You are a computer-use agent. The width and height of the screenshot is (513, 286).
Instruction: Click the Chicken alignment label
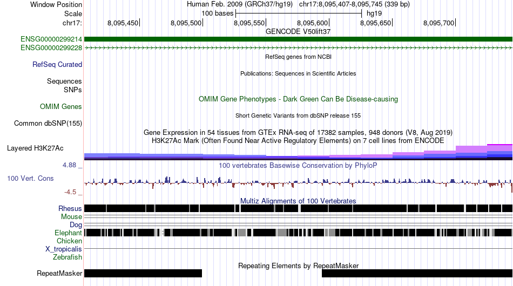69,241
